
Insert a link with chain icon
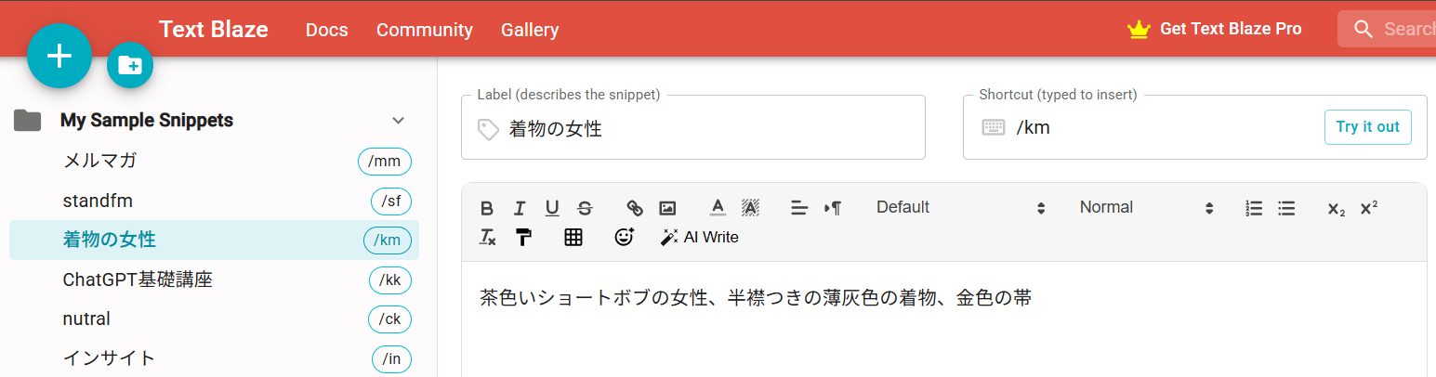635,208
